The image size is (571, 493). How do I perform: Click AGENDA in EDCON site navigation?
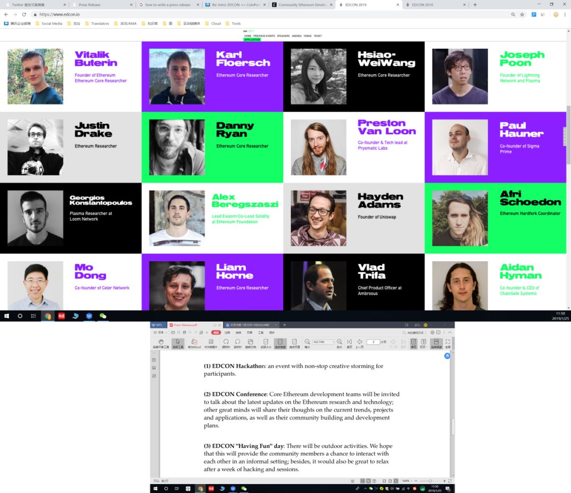[x=297, y=36]
